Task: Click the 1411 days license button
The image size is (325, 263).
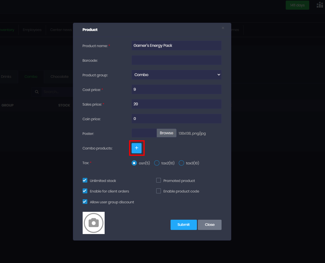Action: coord(297,5)
